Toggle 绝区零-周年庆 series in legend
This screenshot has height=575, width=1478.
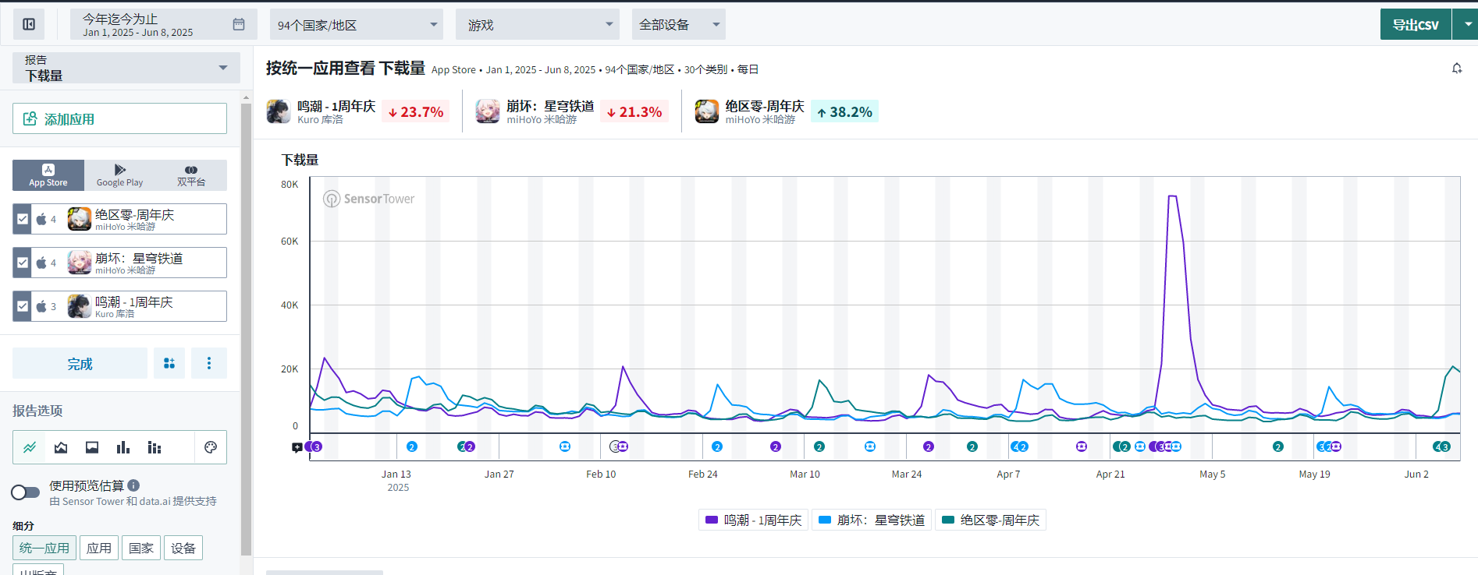point(990,520)
